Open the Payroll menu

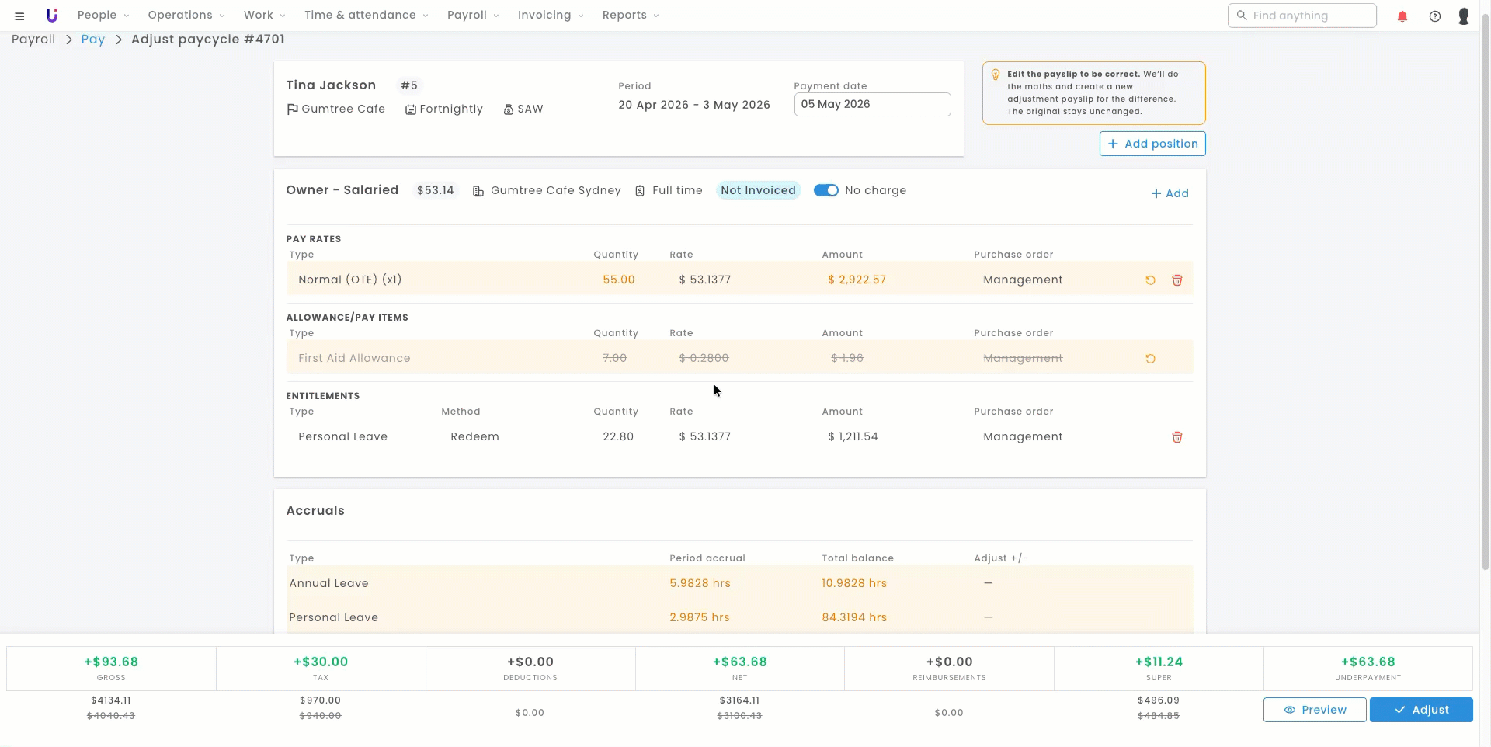click(473, 15)
